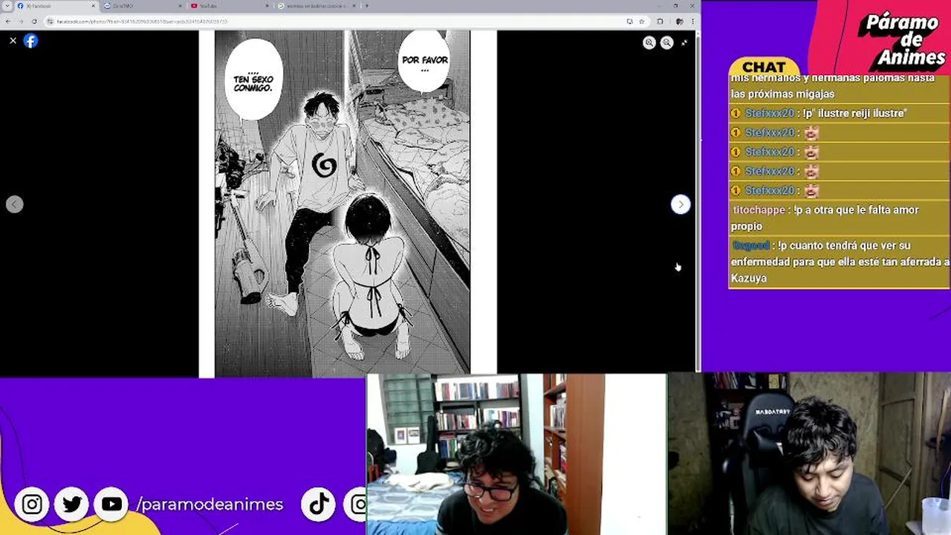951x535 pixels.
Task: Close the Facebook photo viewer
Action: pyautogui.click(x=13, y=41)
